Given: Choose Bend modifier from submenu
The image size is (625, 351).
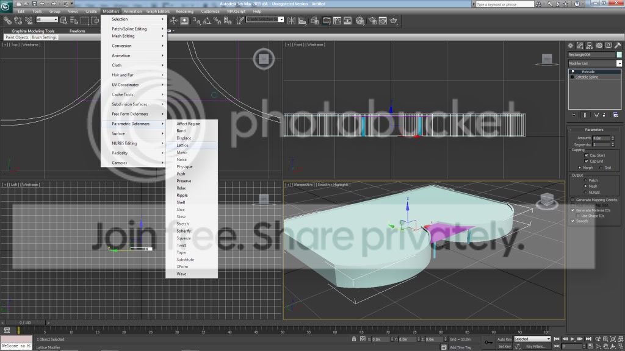Looking at the screenshot, I should pyautogui.click(x=192, y=131).
